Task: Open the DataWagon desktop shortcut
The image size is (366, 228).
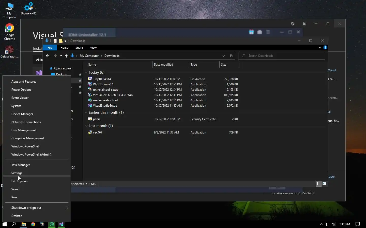Action: [9, 52]
